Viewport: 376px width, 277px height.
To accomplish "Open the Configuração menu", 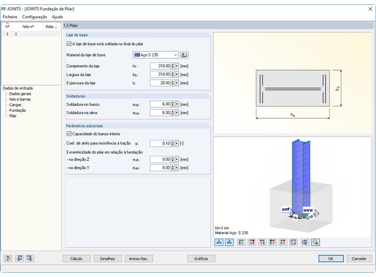I will [35, 17].
